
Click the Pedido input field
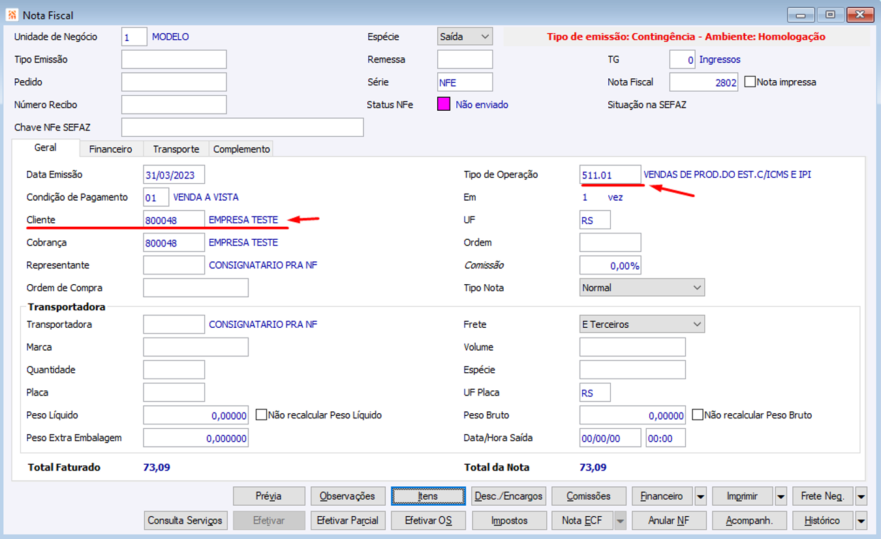click(x=174, y=82)
